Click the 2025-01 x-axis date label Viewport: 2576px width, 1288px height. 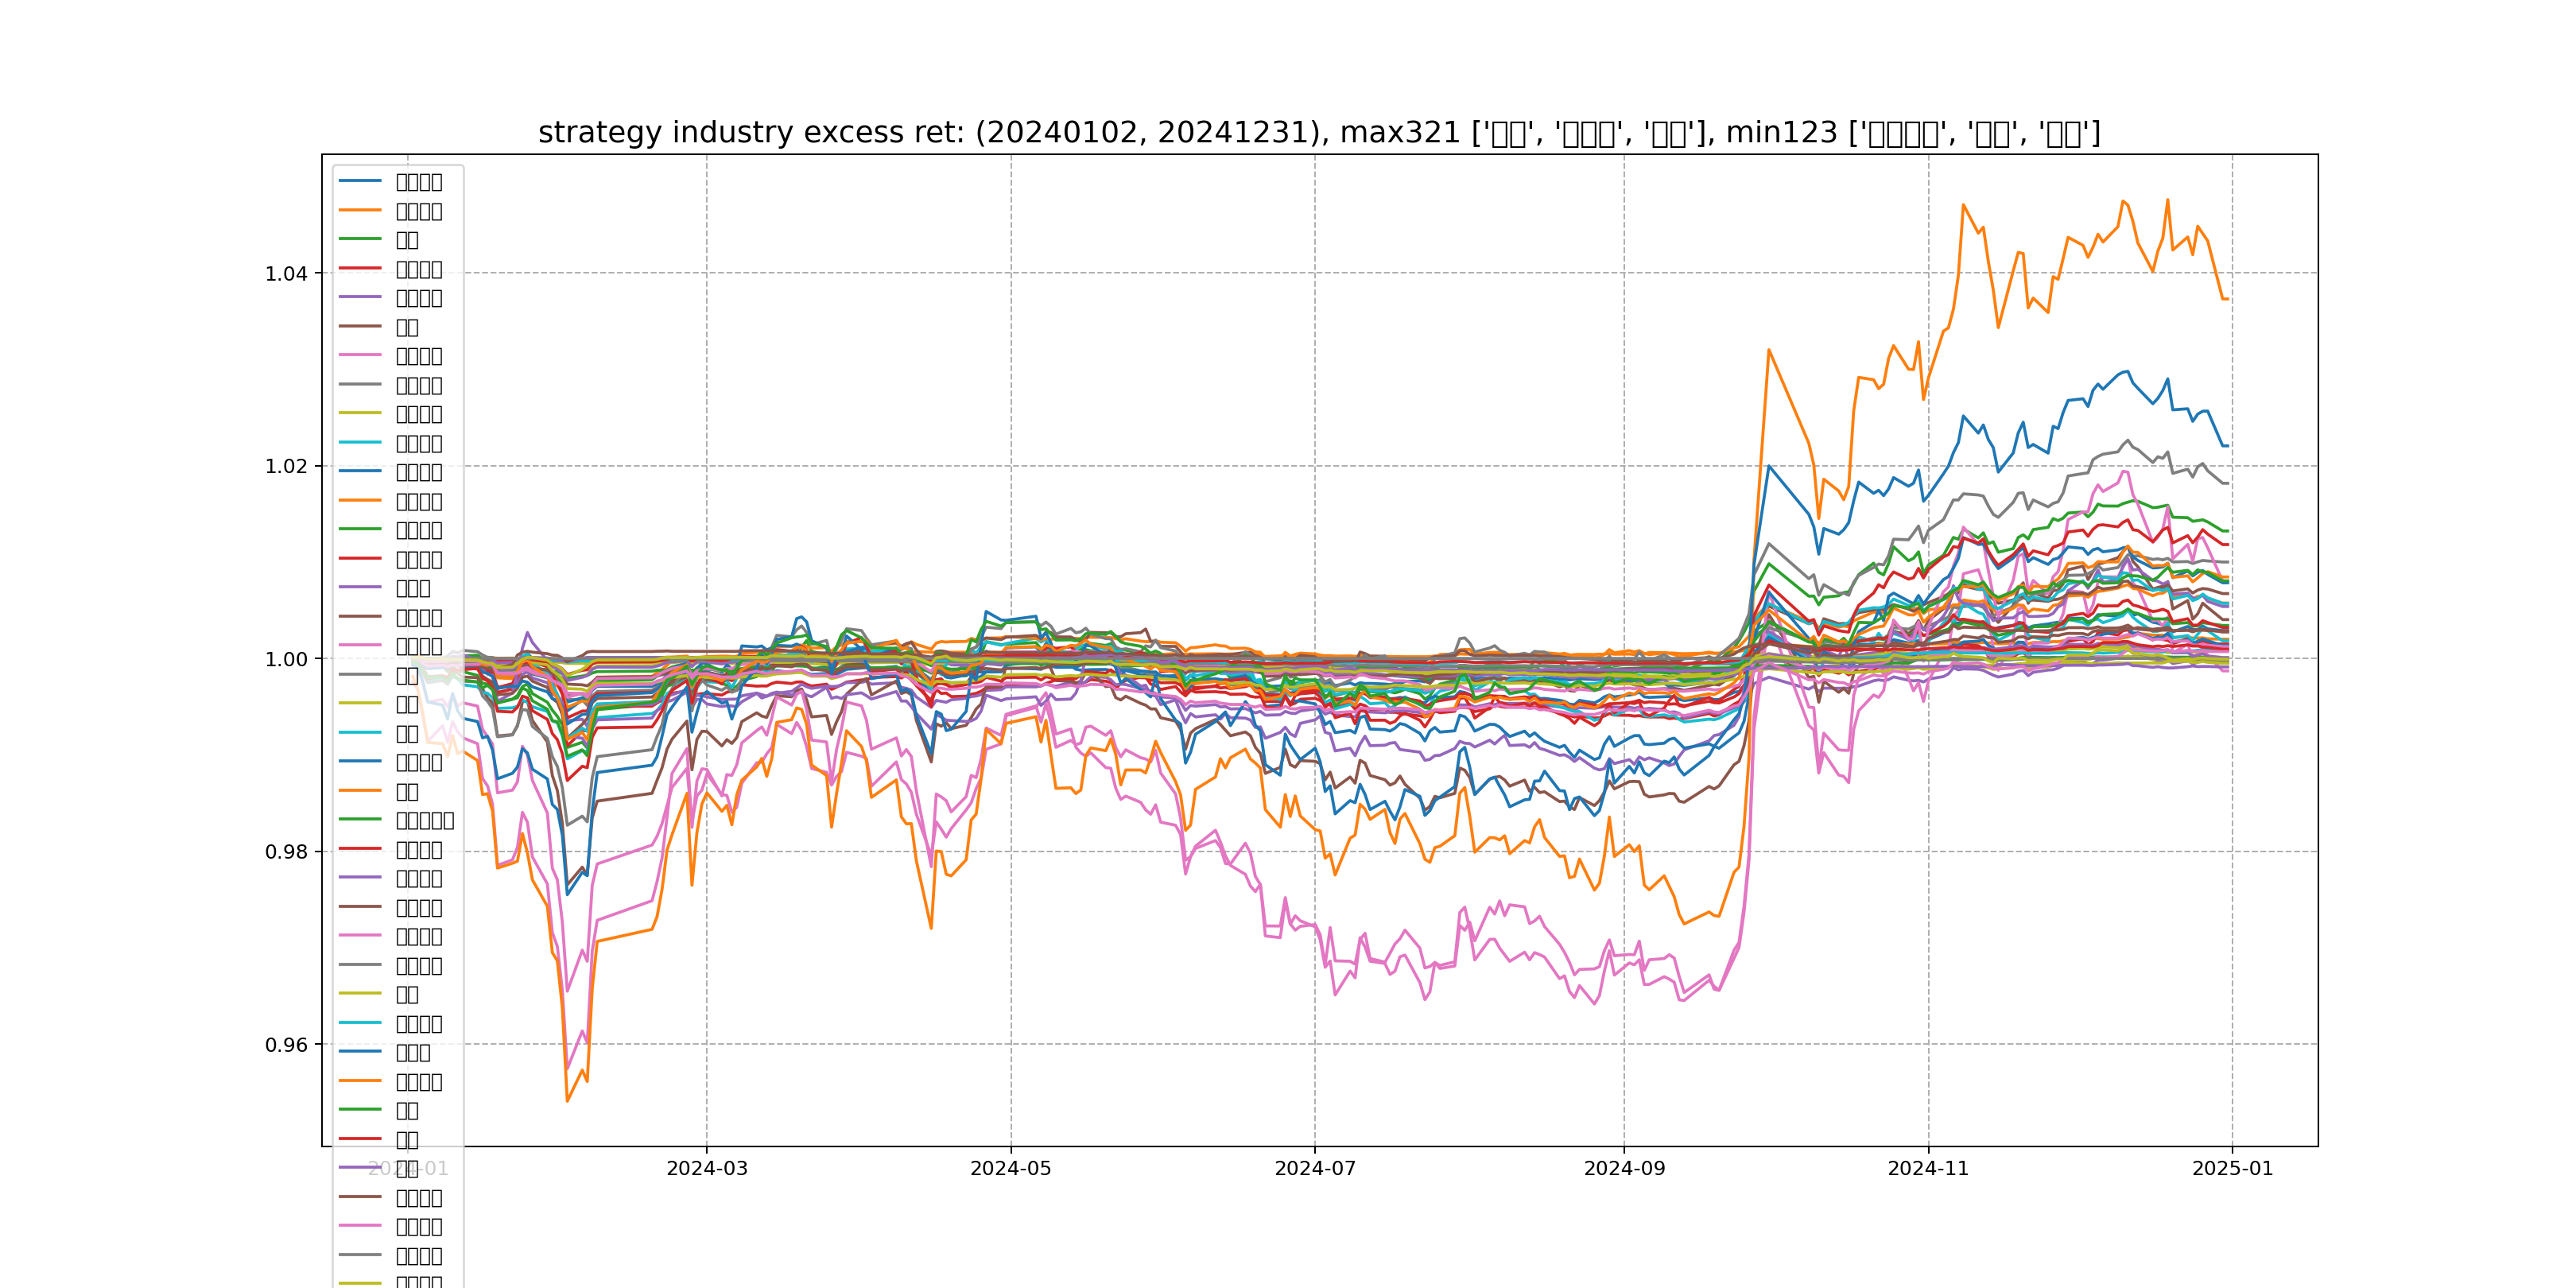click(2232, 1169)
